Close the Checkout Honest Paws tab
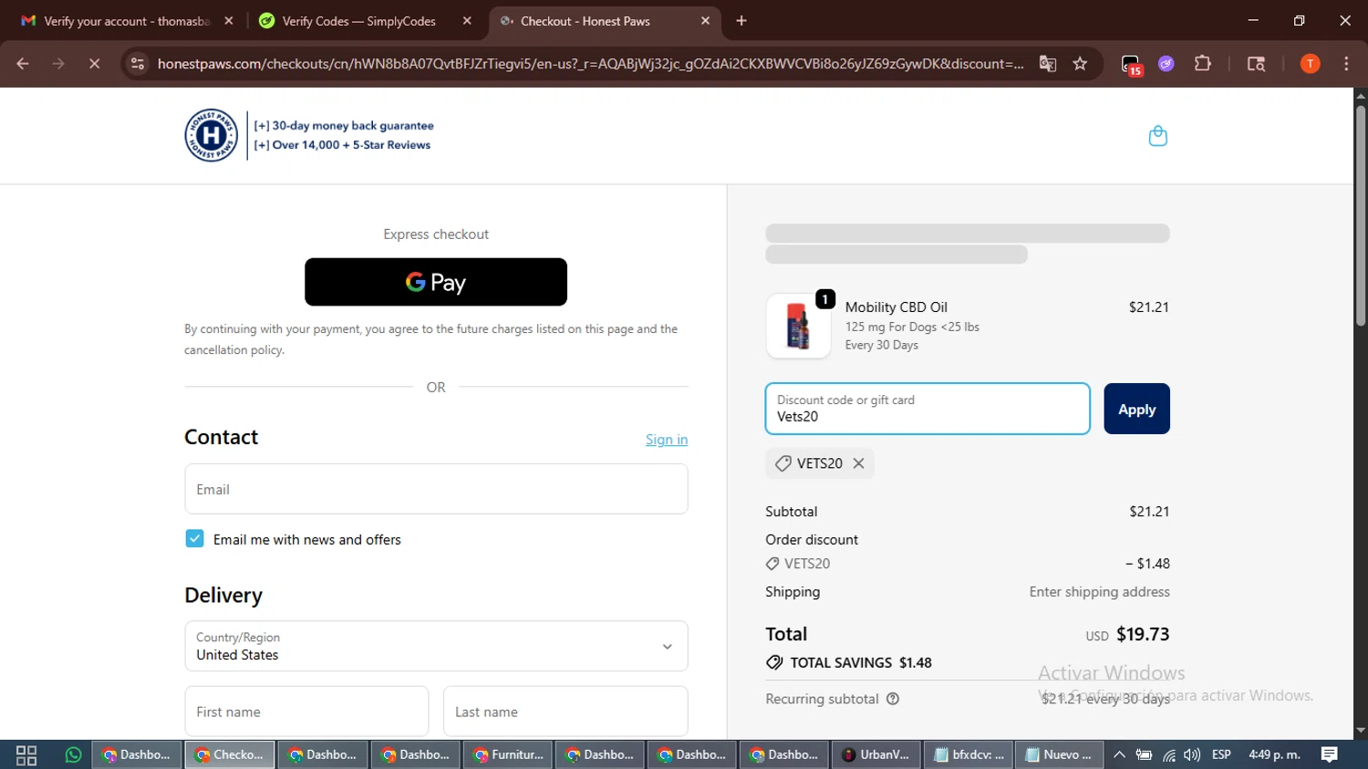Viewport: 1368px width, 769px height. point(705,21)
